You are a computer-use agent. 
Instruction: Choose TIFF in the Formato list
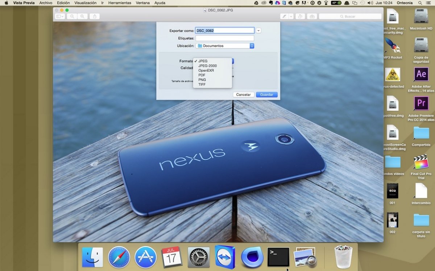(212, 84)
